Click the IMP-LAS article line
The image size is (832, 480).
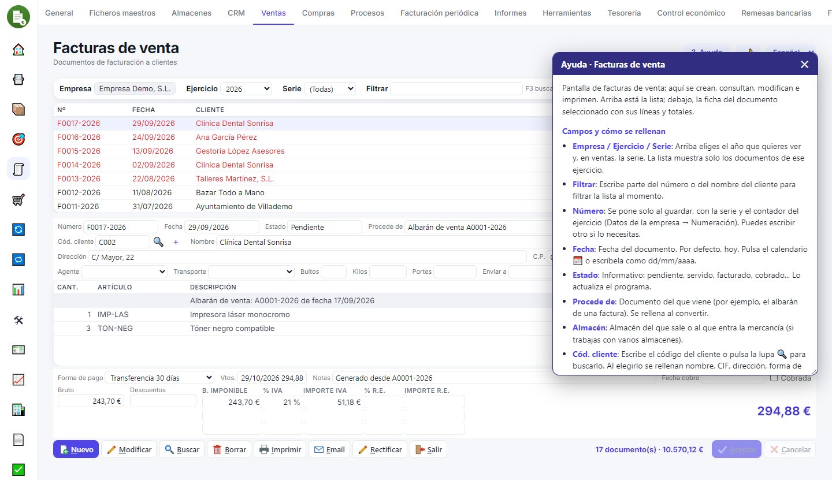click(303, 315)
